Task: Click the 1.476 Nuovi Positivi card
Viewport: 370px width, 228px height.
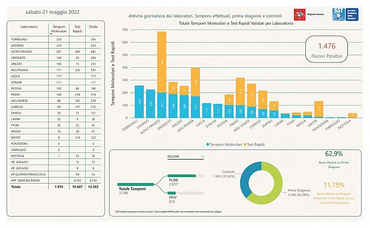Action: point(326,49)
